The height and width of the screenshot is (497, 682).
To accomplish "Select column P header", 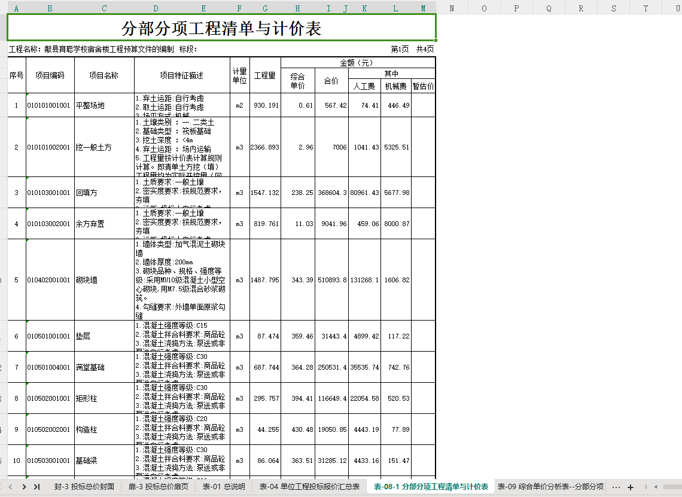I will (517, 8).
